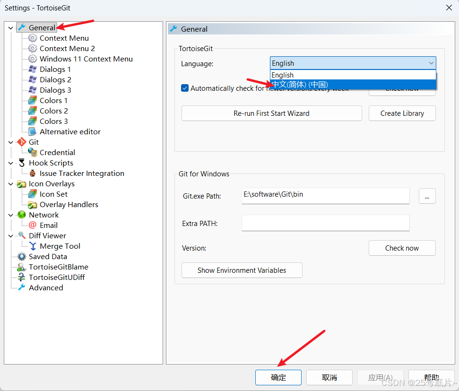Close the Language dropdown via its arrow
This screenshot has width=459, height=391.
pos(431,63)
